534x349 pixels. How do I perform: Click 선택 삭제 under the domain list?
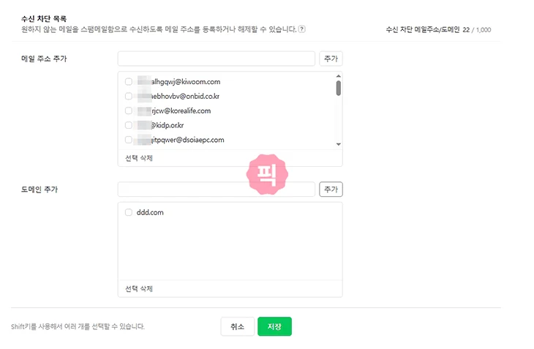pyautogui.click(x=139, y=289)
